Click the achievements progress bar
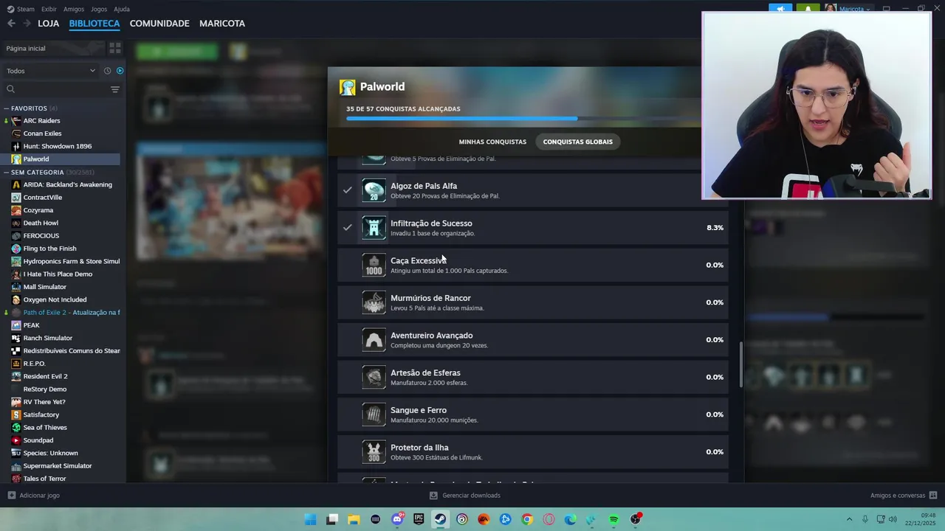 pyautogui.click(x=523, y=118)
